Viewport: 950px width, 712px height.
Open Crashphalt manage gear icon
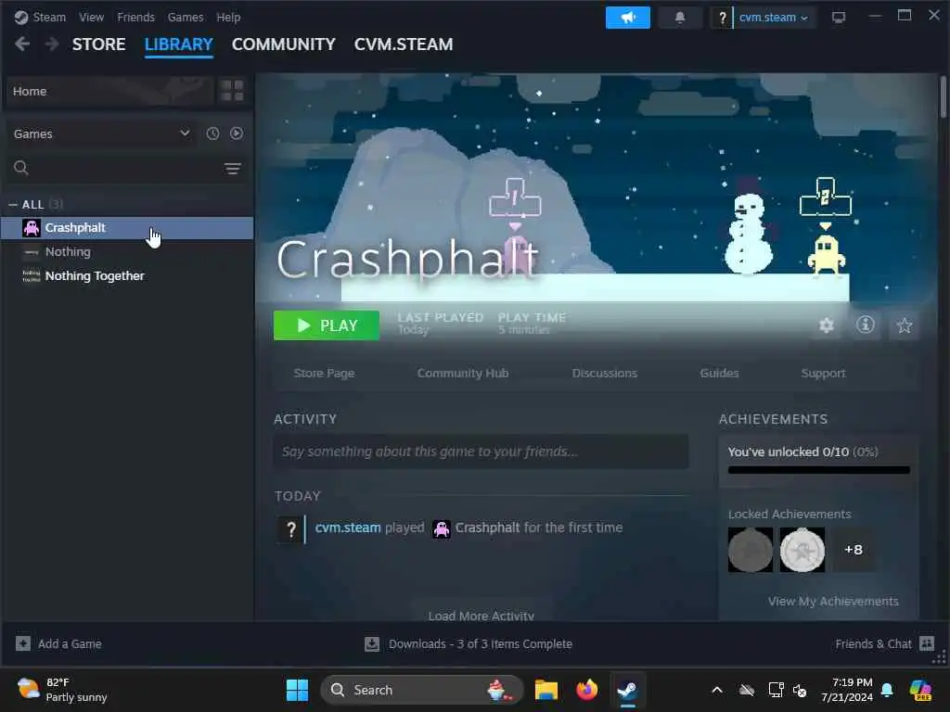point(827,325)
